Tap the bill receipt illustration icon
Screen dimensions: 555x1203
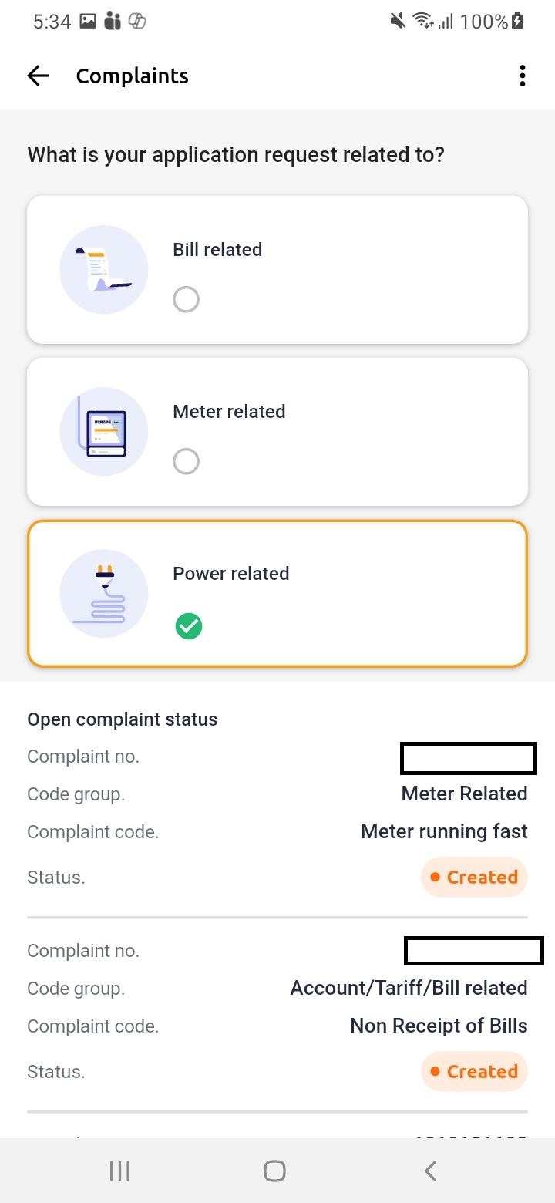pos(104,270)
